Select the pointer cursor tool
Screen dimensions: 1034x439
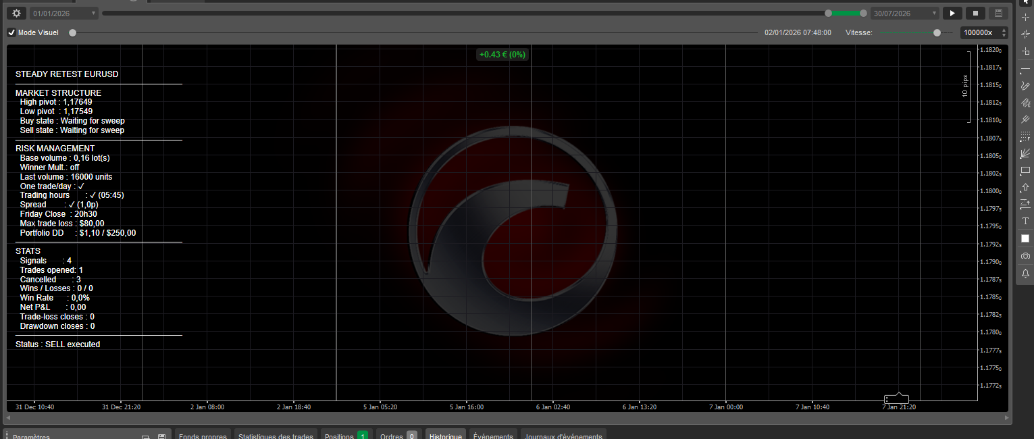click(x=1025, y=3)
